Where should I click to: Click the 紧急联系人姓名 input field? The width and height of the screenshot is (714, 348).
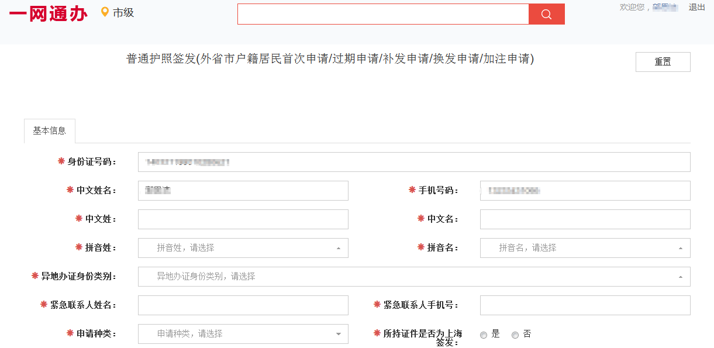243,305
